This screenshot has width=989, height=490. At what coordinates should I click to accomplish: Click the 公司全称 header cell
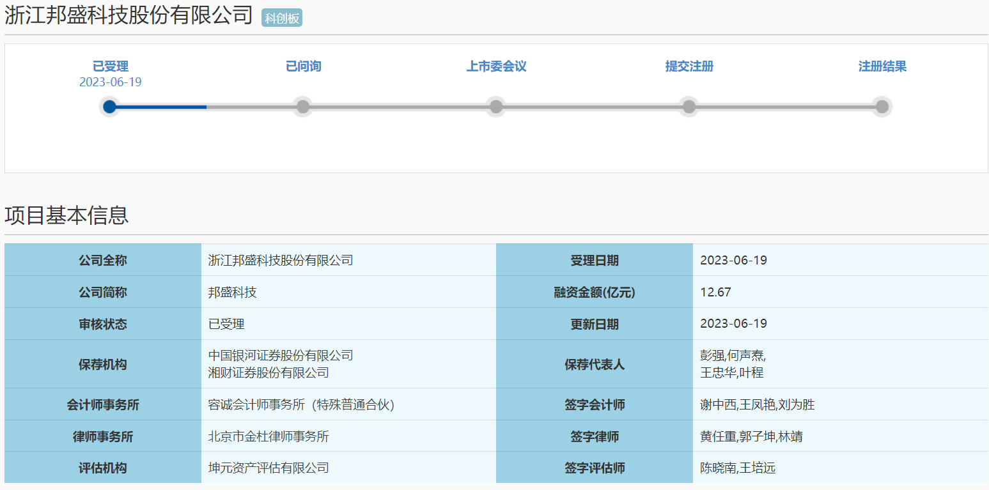tap(103, 260)
